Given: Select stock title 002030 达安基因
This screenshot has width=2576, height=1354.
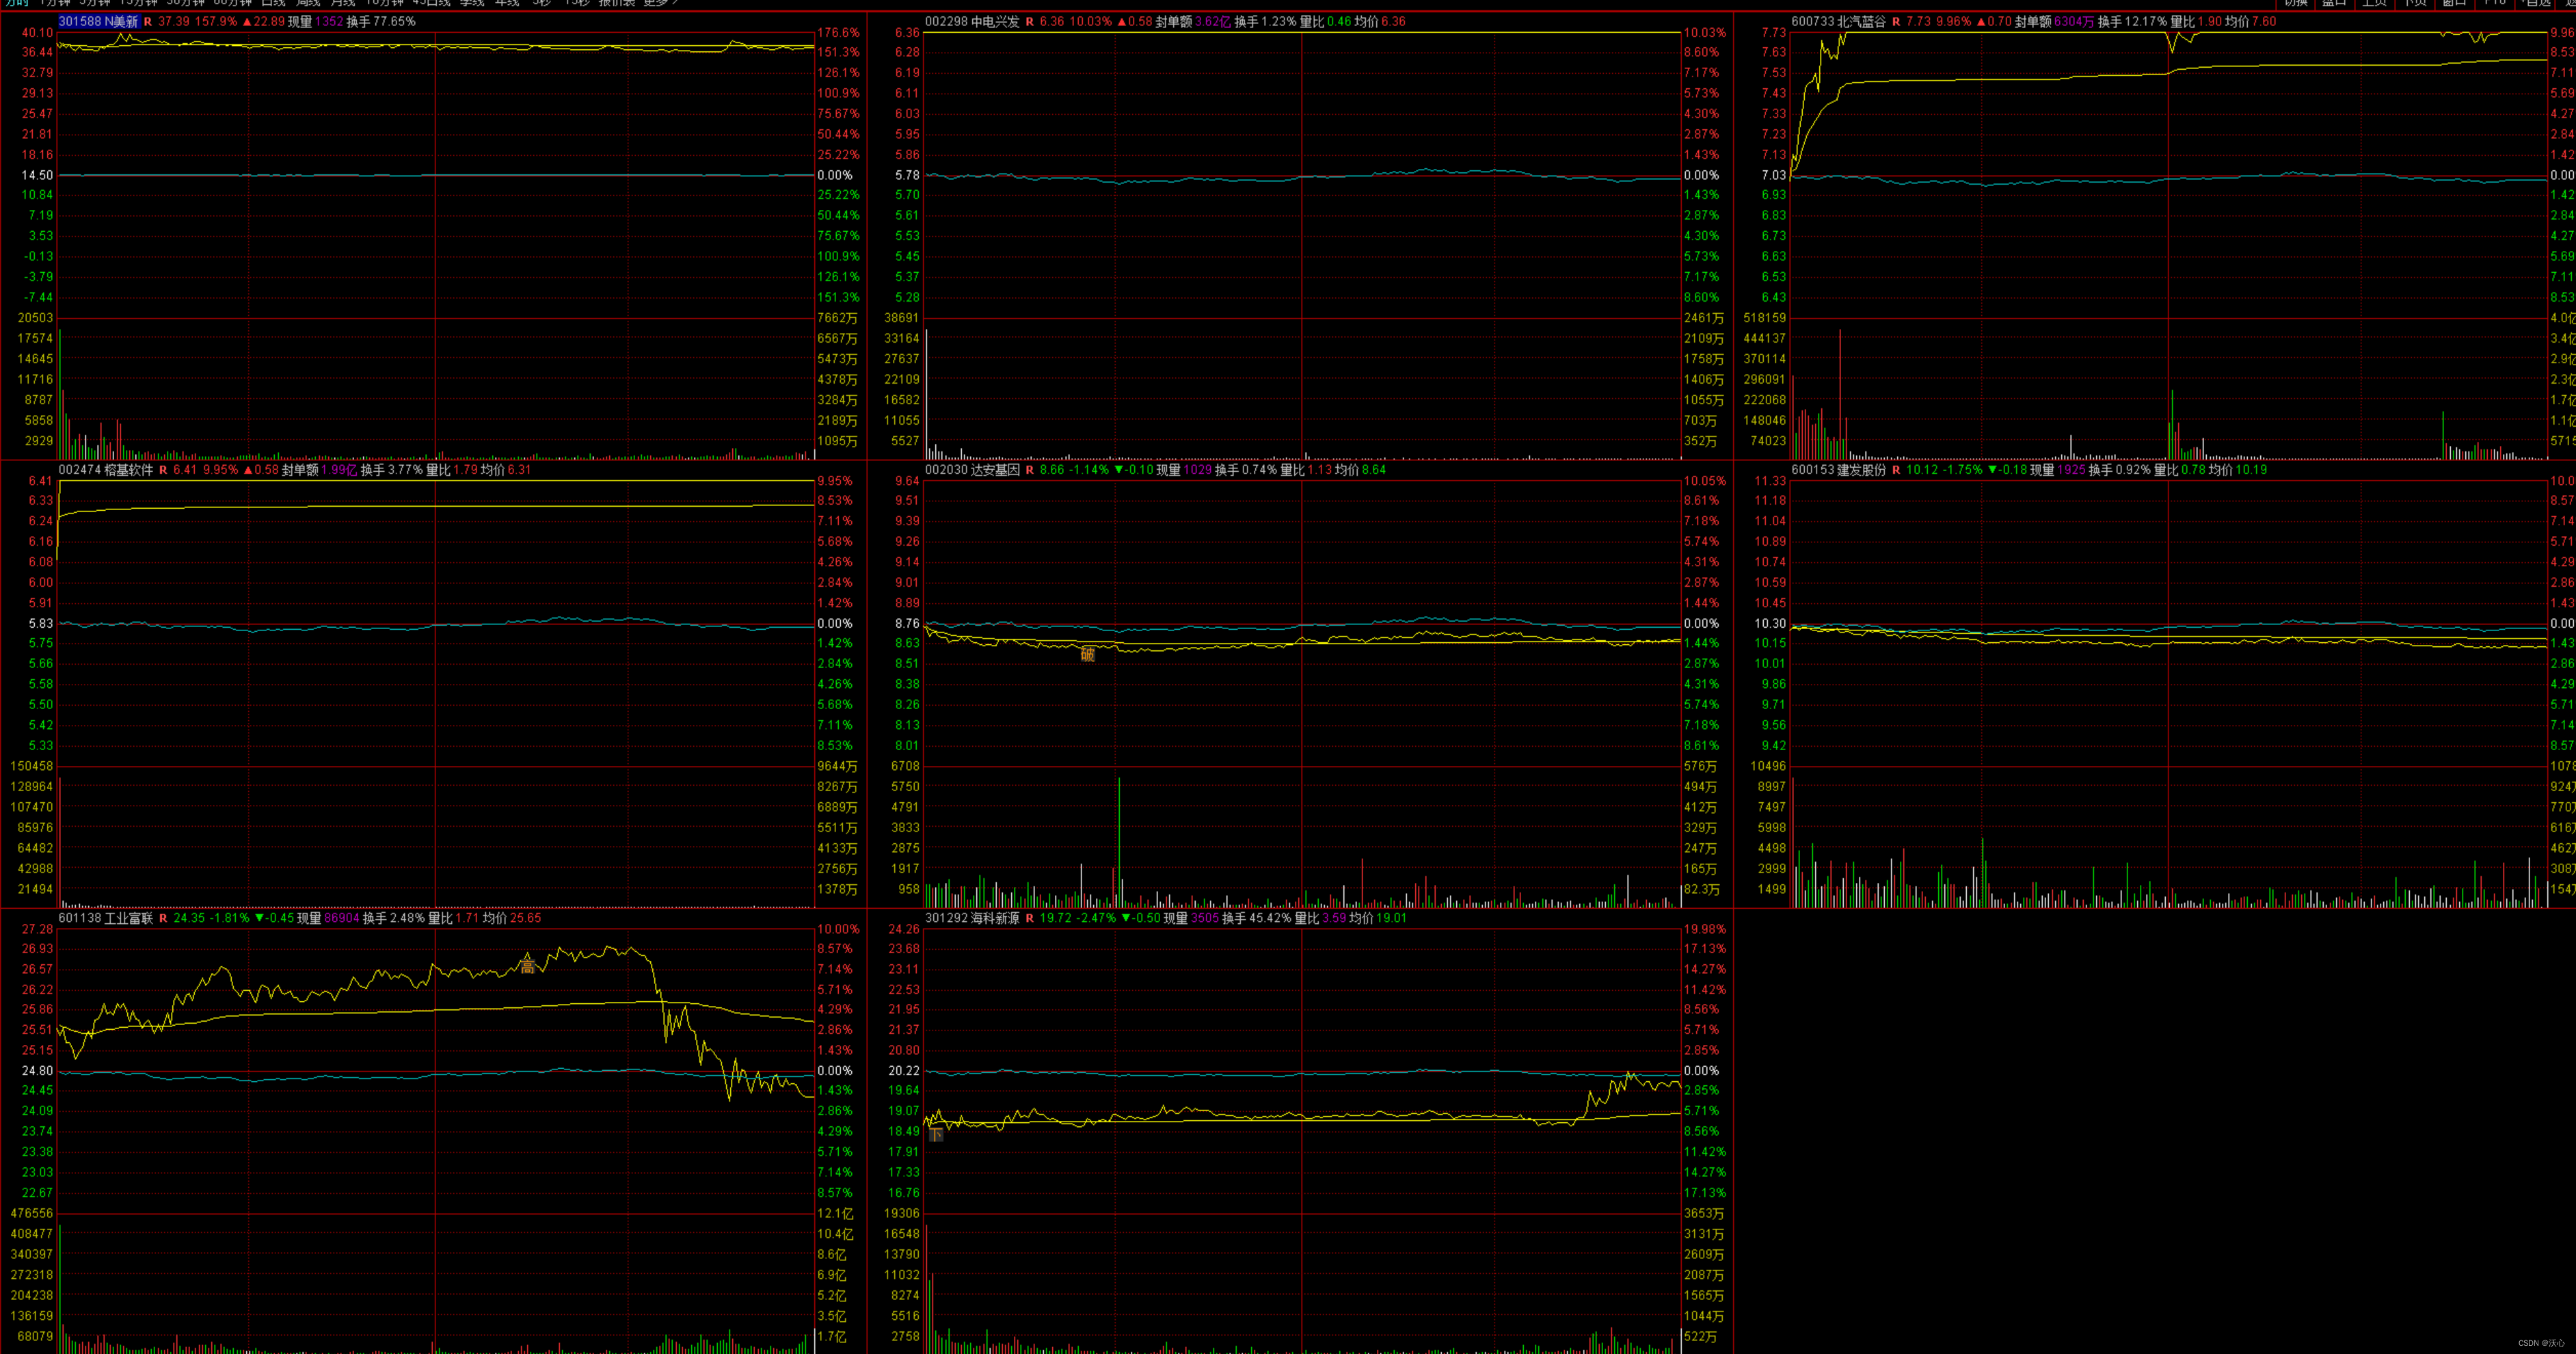Looking at the screenshot, I should coord(972,470).
